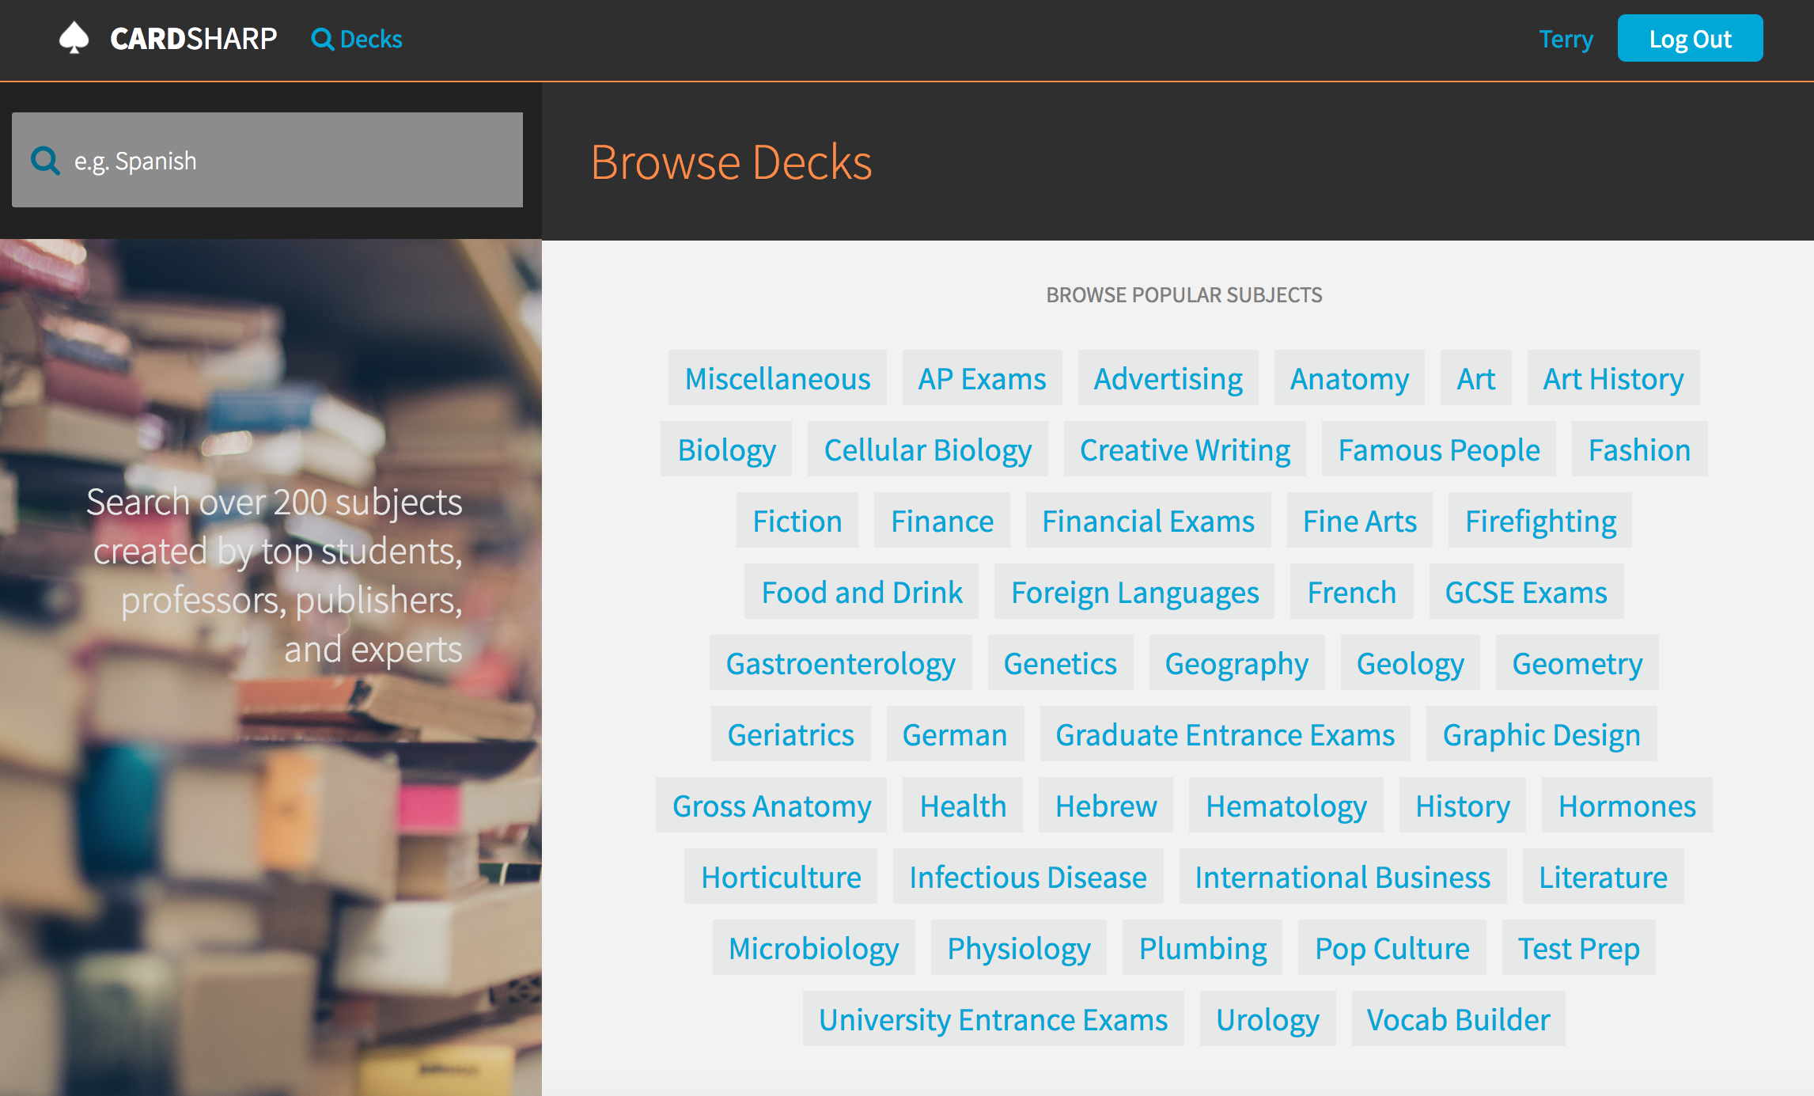Browse the Graduate Entrance Exams category
Screen dimensions: 1814x1096
click(1223, 734)
